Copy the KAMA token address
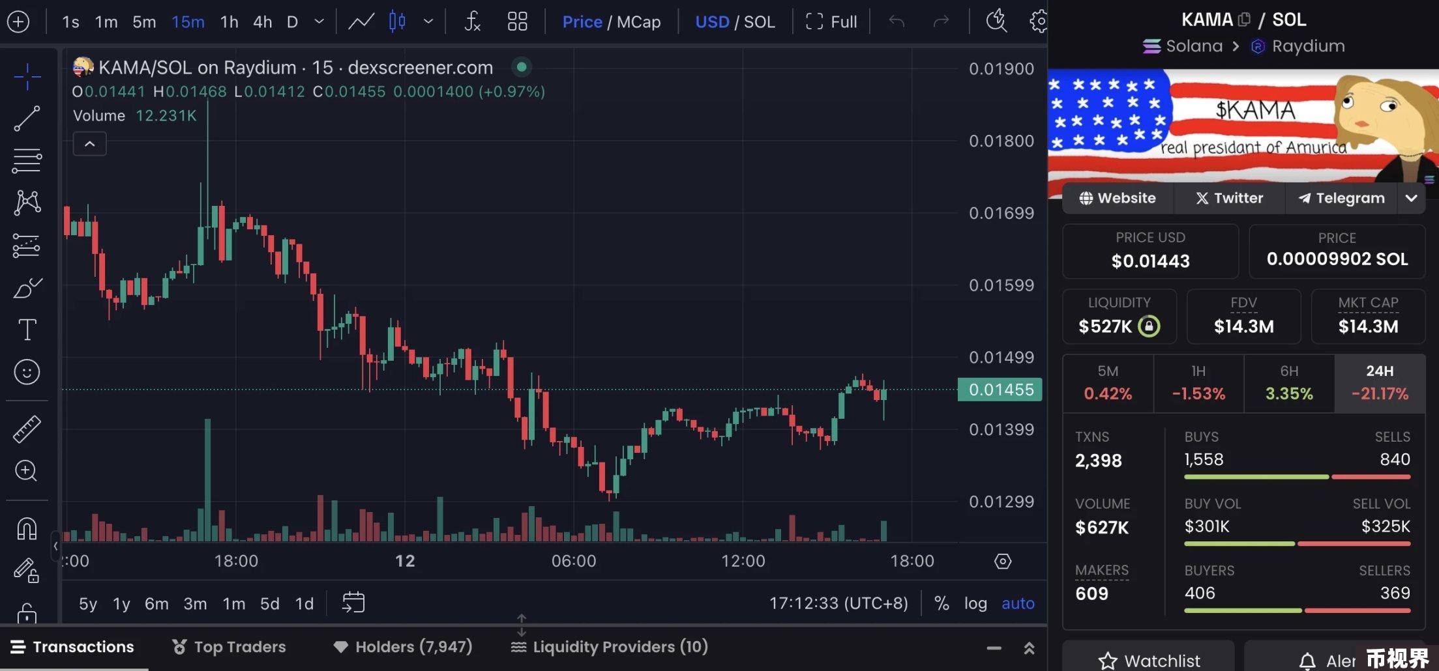The height and width of the screenshot is (671, 1439). tap(1244, 20)
